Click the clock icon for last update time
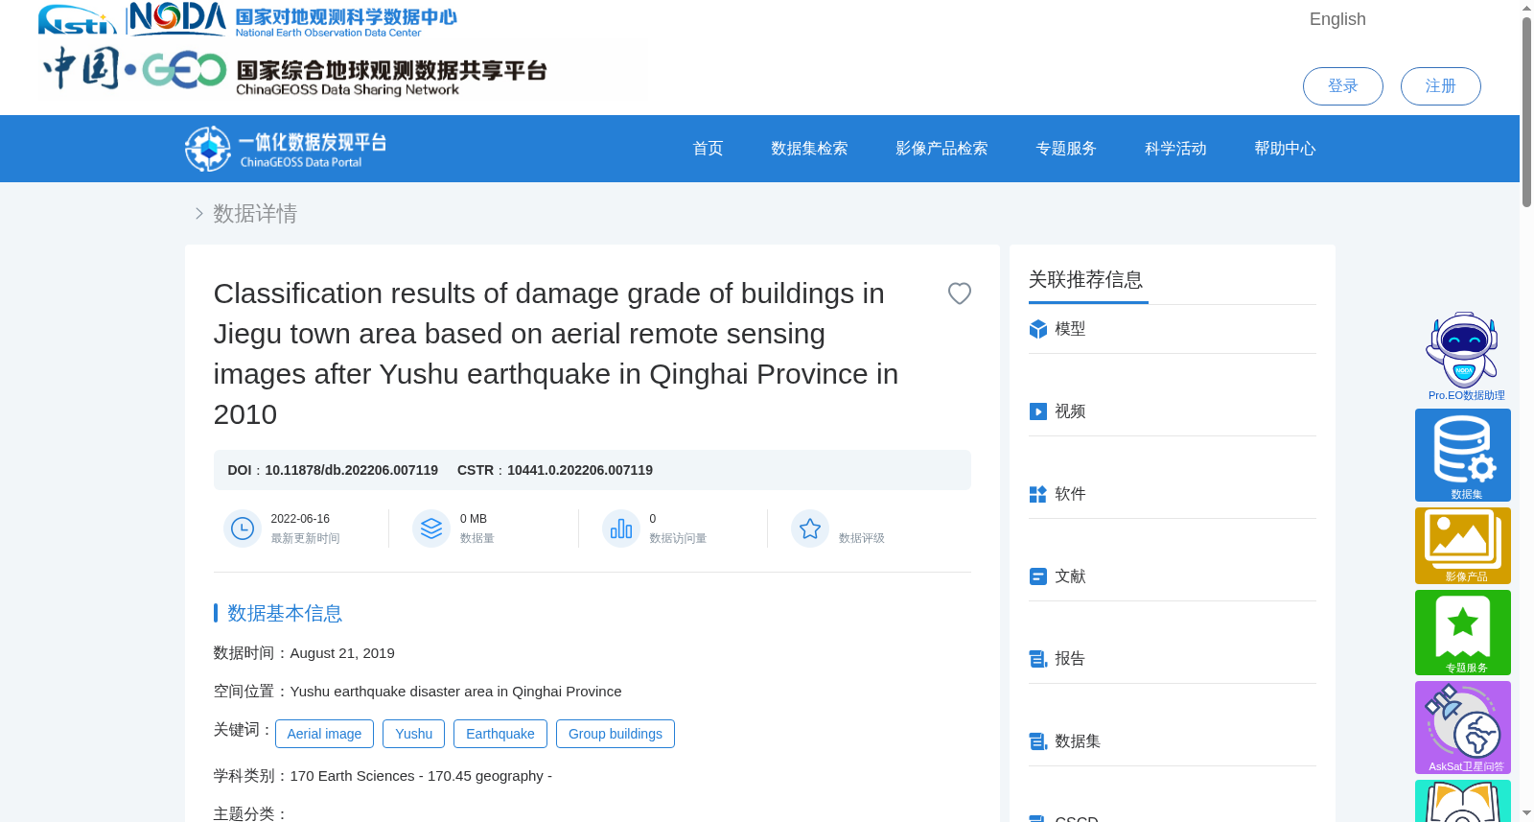 (243, 528)
